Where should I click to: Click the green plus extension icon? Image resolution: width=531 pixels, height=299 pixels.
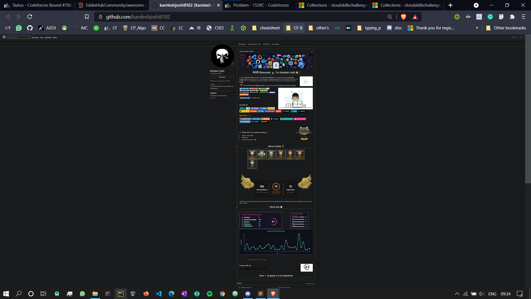pyautogui.click(x=457, y=17)
